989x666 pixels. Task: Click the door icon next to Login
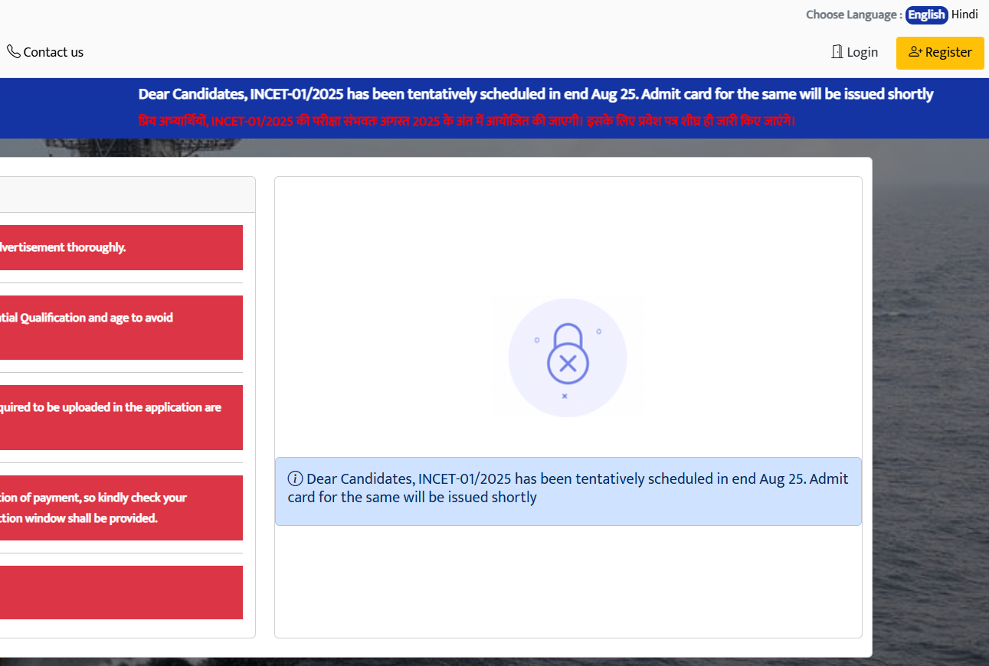tap(837, 52)
